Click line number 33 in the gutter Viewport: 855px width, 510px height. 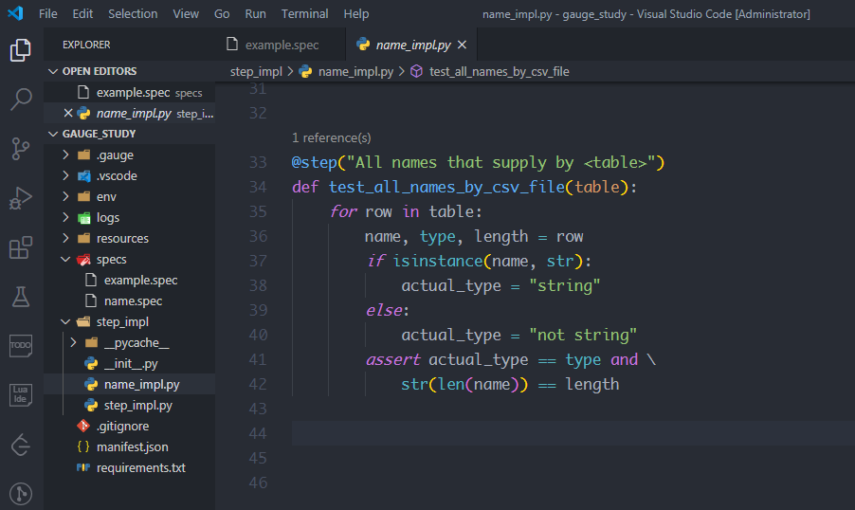(258, 162)
